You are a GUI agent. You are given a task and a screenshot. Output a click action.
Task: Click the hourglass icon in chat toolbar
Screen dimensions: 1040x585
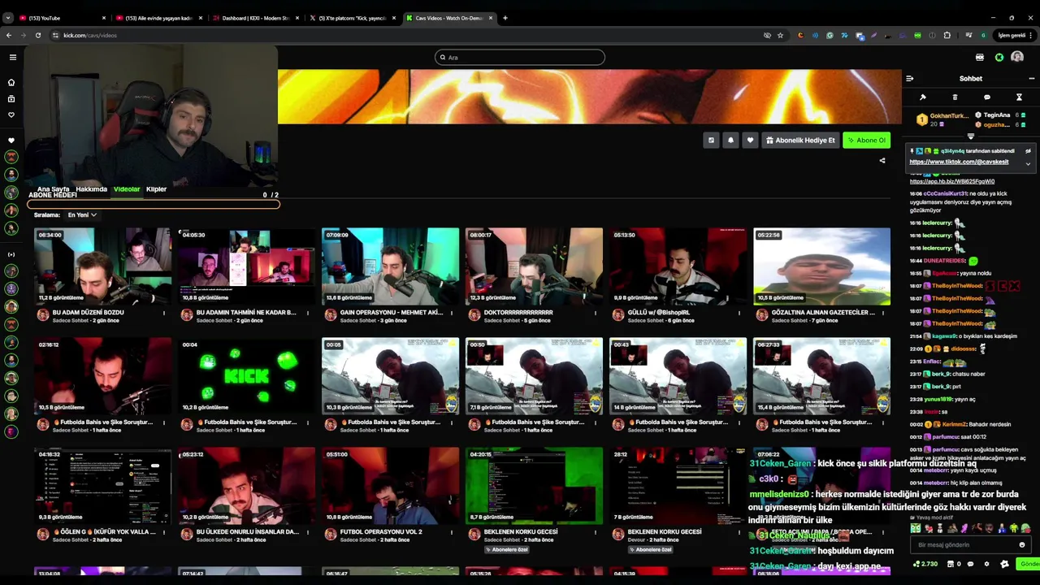[x=1019, y=97]
